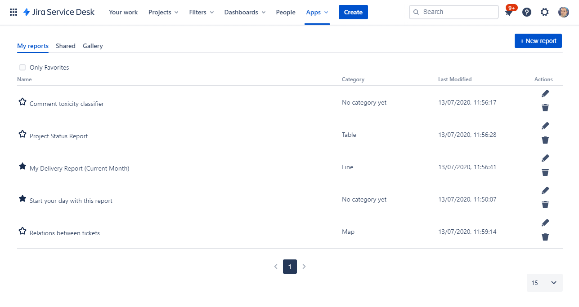Viewport: 579px width, 307px height.
Task: Unfavorite My Delivery Report star
Action: [x=22, y=167]
